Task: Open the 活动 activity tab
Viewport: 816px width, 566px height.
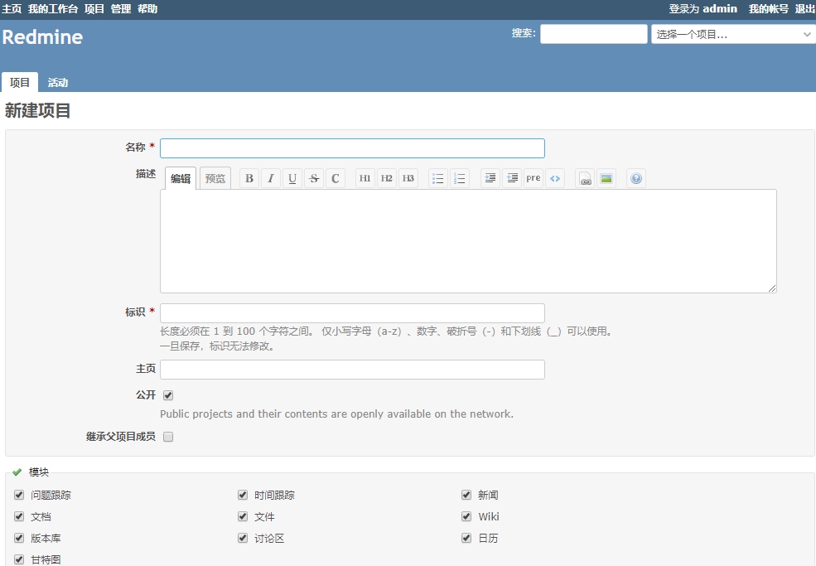Action: [x=58, y=83]
